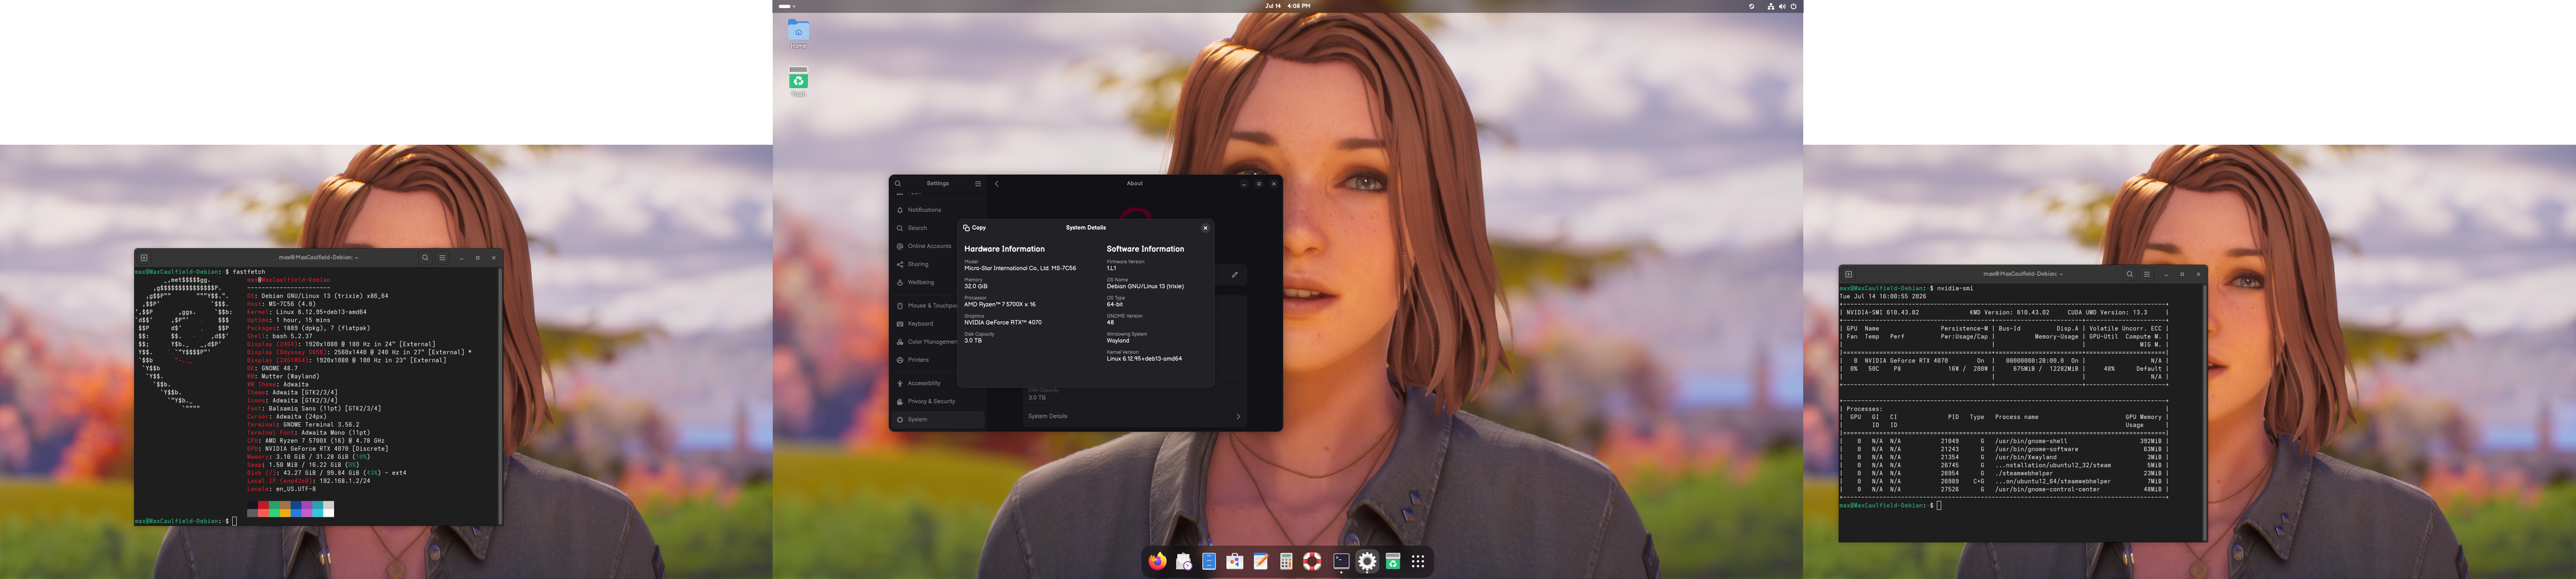Click the '32.0 GiB' memory value
The height and width of the screenshot is (579, 2576).
(976, 287)
